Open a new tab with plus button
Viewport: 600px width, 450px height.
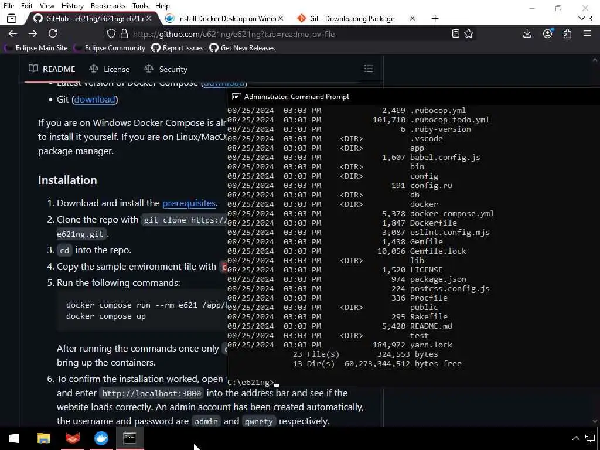(435, 18)
